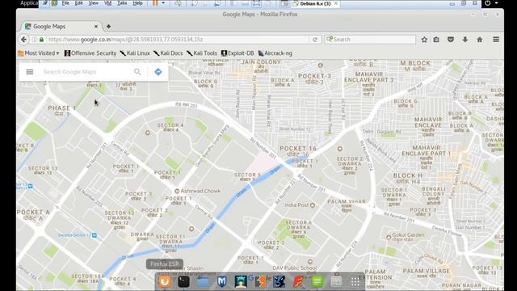
Task: Open the VMware Help menu
Action: [x=137, y=3]
